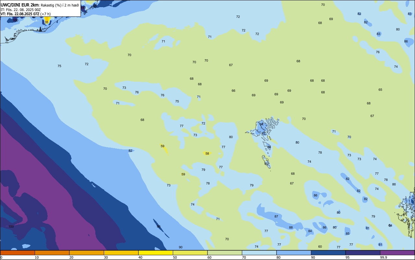Click the IT: Fös. 22. 08. 2025 00Z line

21,10
